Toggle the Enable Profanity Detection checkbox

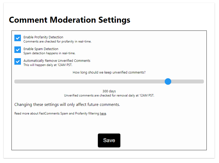pyautogui.click(x=17, y=38)
